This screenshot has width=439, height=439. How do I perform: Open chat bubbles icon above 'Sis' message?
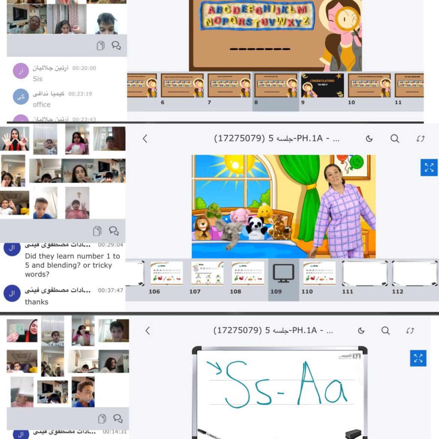point(116,46)
